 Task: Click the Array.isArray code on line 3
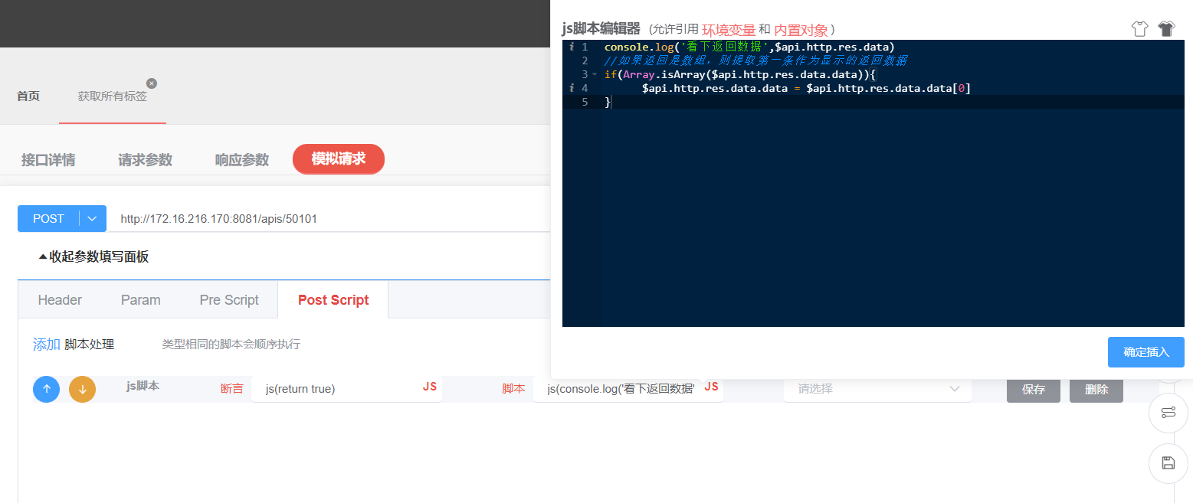pos(739,75)
